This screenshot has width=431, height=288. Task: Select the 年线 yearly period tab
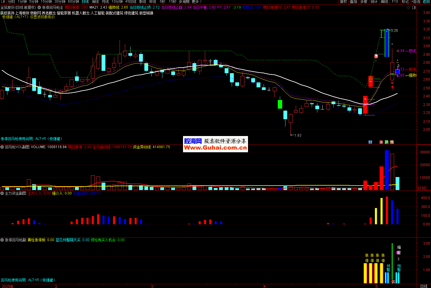pos(153,2)
